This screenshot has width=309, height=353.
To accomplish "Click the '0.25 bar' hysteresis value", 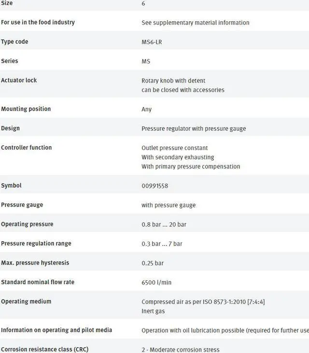I will coord(153,263).
